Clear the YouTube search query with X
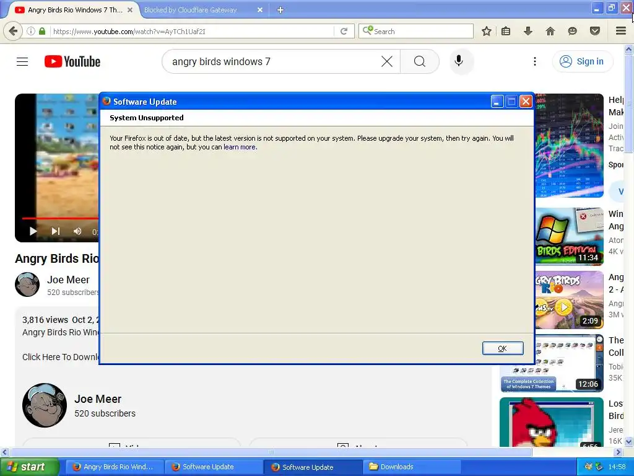Viewport: 634px width, 476px height. pyautogui.click(x=387, y=61)
